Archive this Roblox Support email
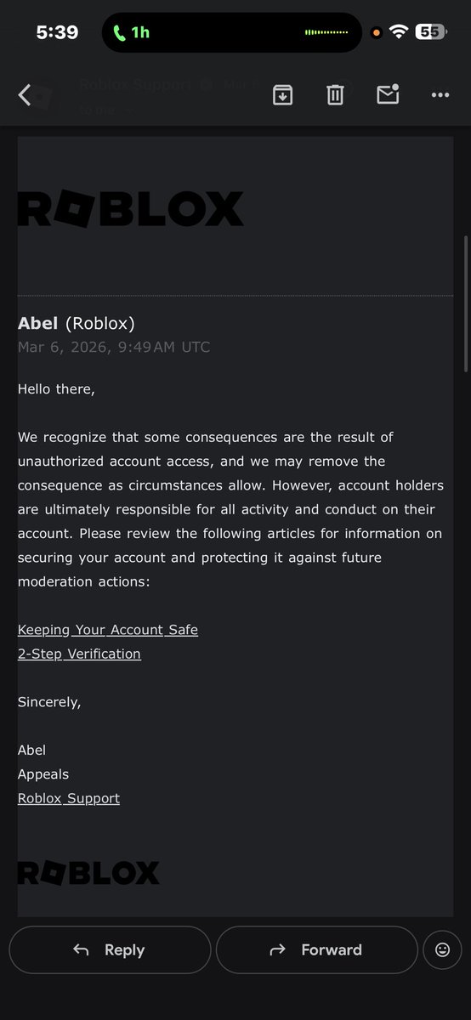 282,95
